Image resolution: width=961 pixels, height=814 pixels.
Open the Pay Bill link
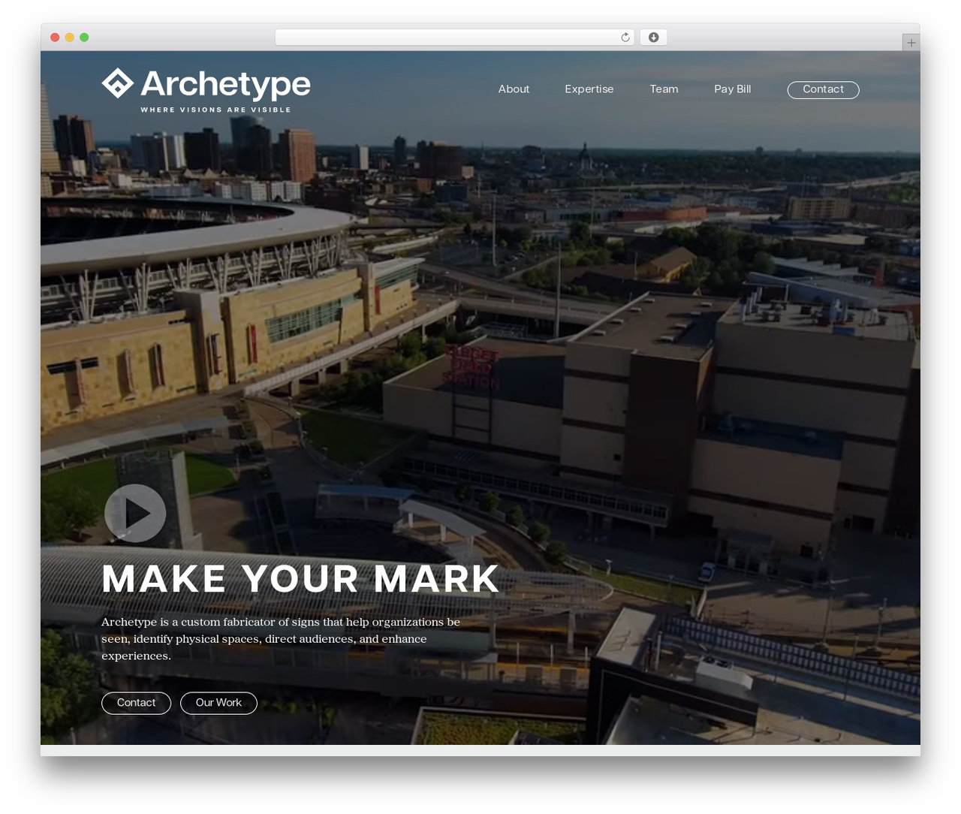(732, 89)
